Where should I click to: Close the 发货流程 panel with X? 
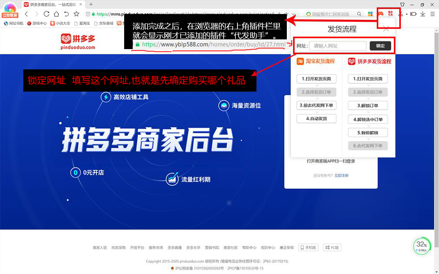386,28
